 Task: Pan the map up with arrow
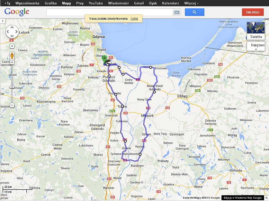tap(12, 27)
